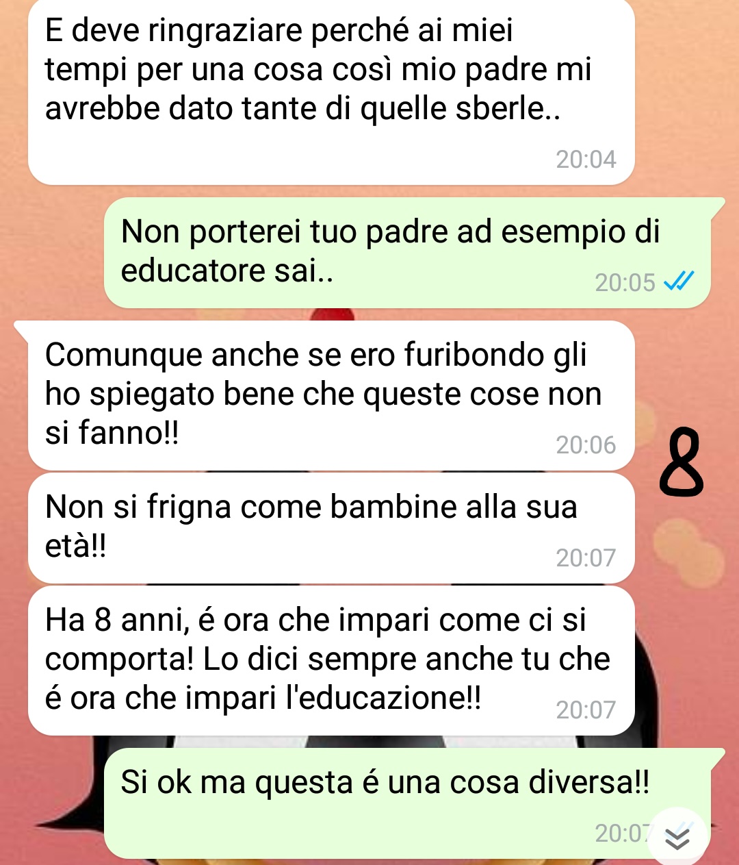Tap the 20:07 timestamp under "età!!"

586,558
